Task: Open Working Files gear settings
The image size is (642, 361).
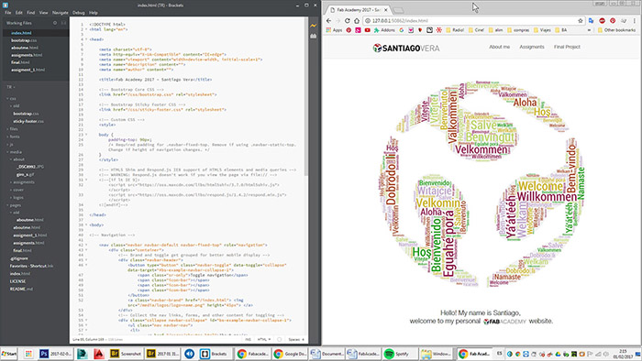Action: coord(55,23)
